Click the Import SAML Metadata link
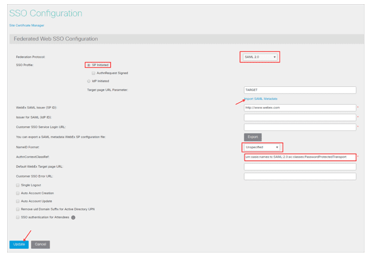Image resolution: width=371 pixels, height=259 pixels. [x=260, y=99]
